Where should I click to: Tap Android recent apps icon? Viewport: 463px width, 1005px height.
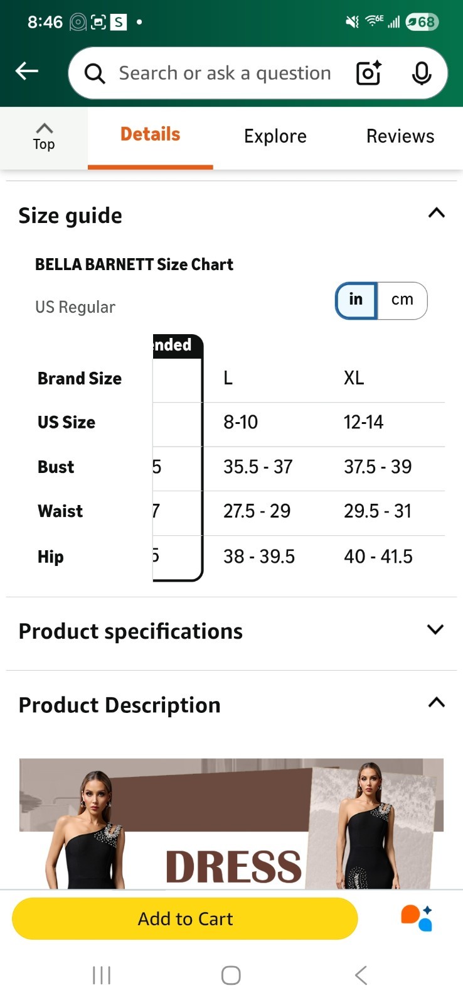[102, 975]
